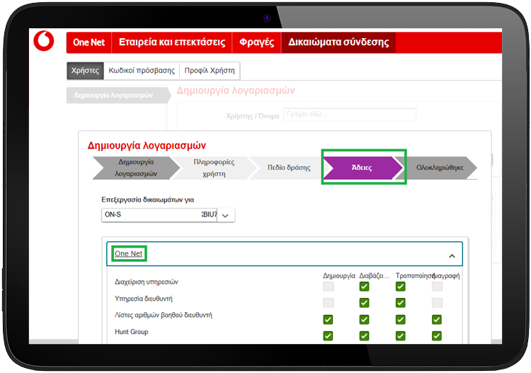Click the Vodafone logo

44,41
